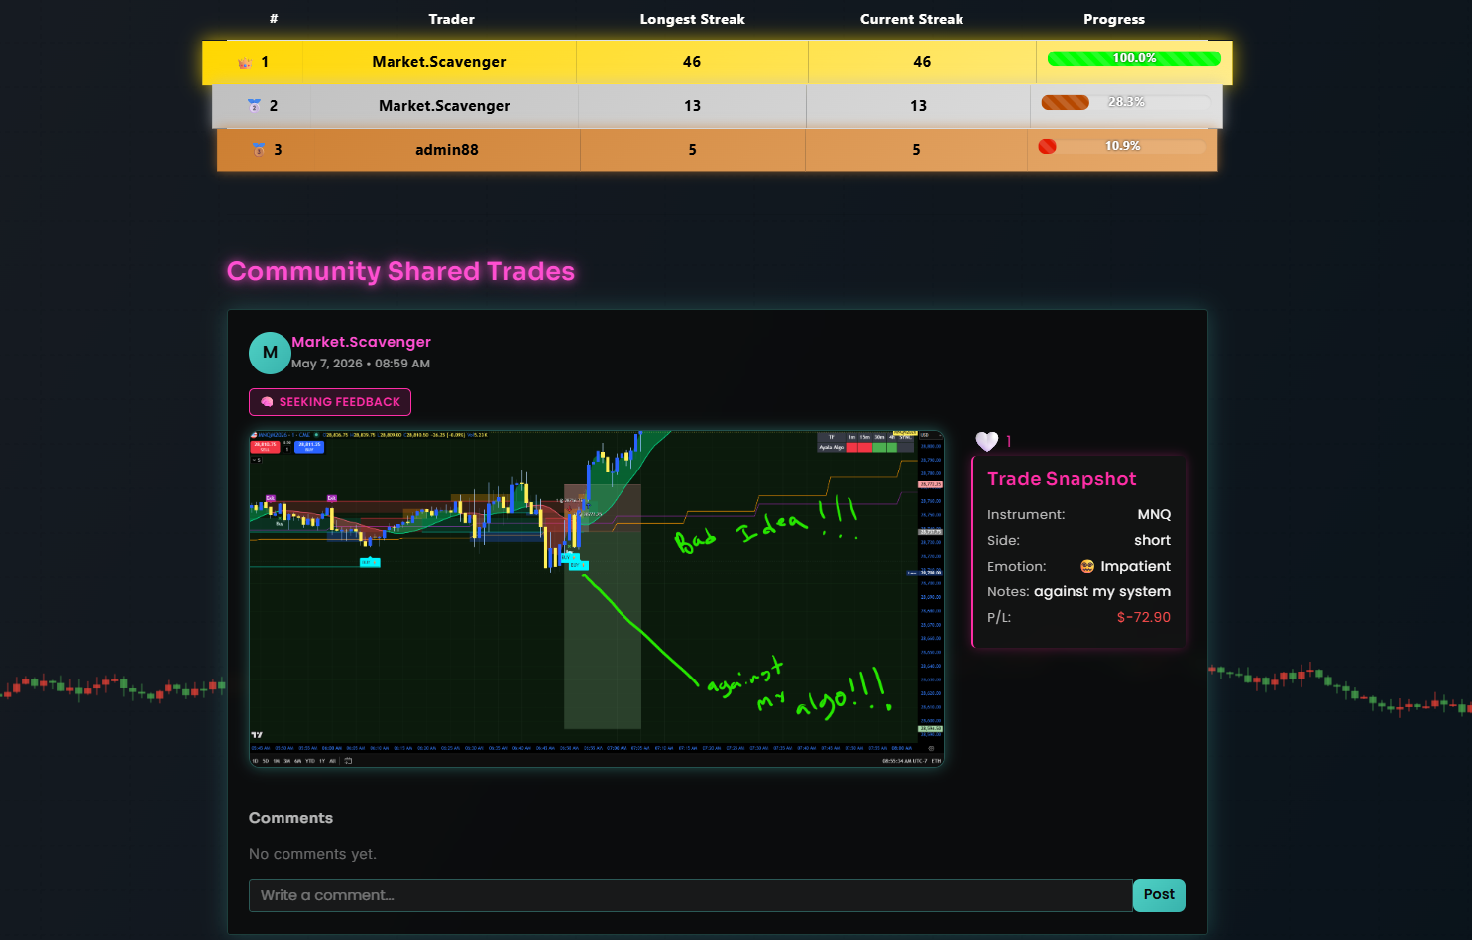
Task: Like the shared trade with heart icon
Action: 986,442
